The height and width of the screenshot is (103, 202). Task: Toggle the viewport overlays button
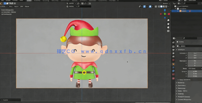150,6
